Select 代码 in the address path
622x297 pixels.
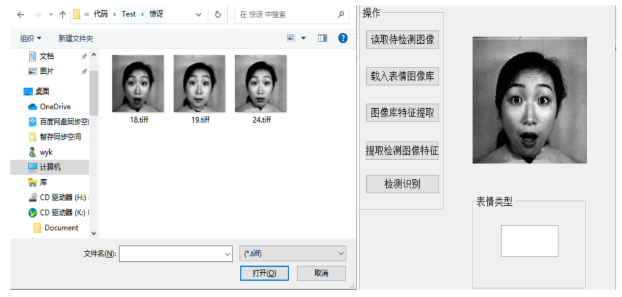point(100,15)
